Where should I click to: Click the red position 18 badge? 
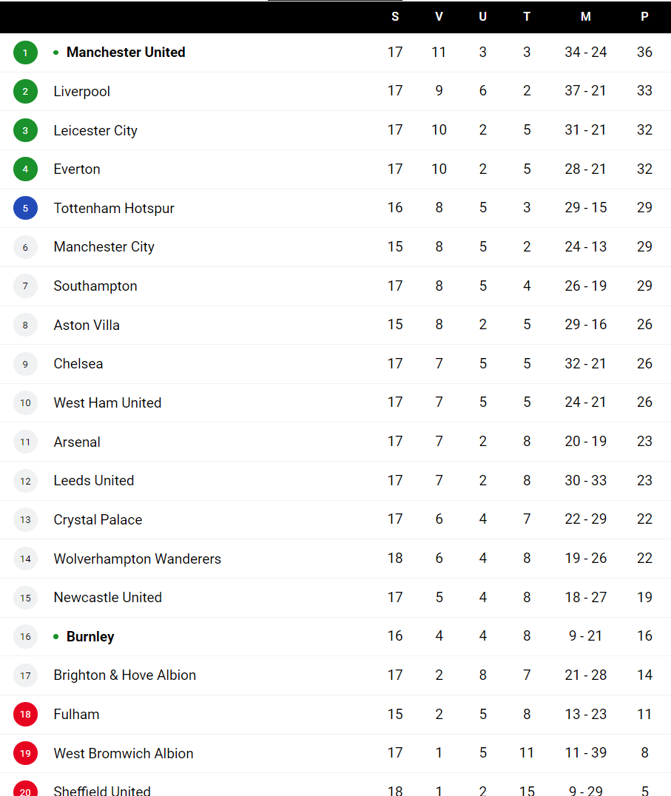[x=25, y=715]
